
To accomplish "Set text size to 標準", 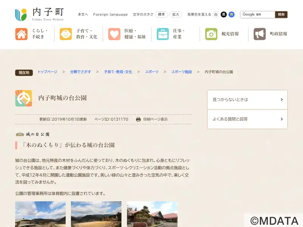I will [161, 14].
